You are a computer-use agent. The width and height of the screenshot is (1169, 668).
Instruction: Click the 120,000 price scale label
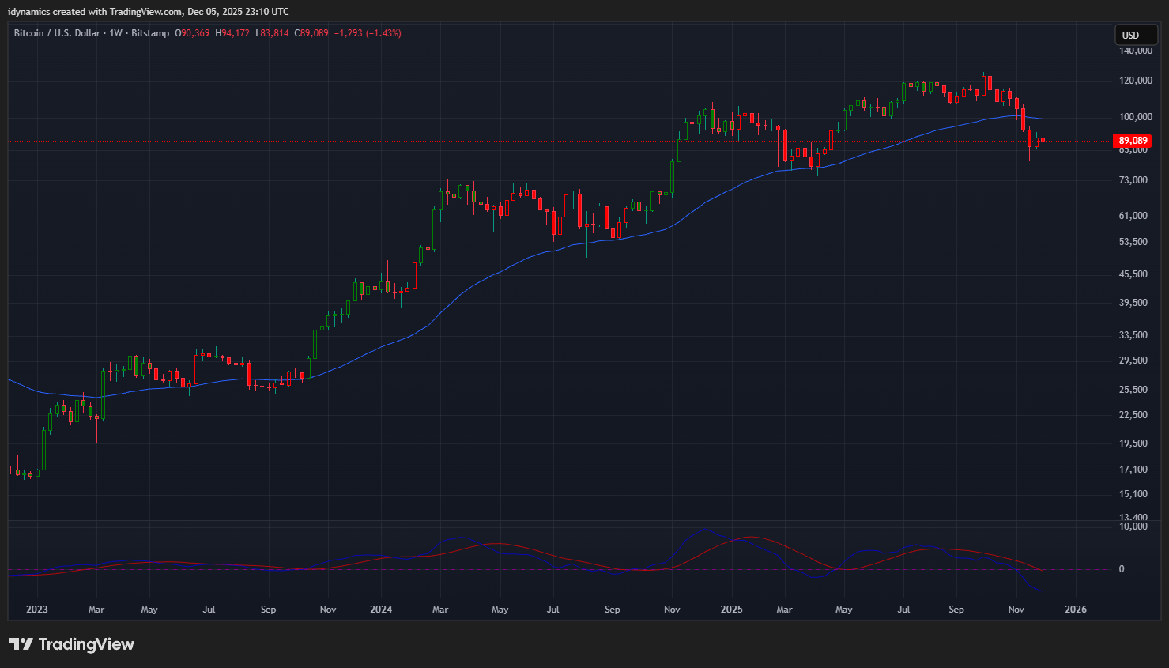[x=1135, y=81]
